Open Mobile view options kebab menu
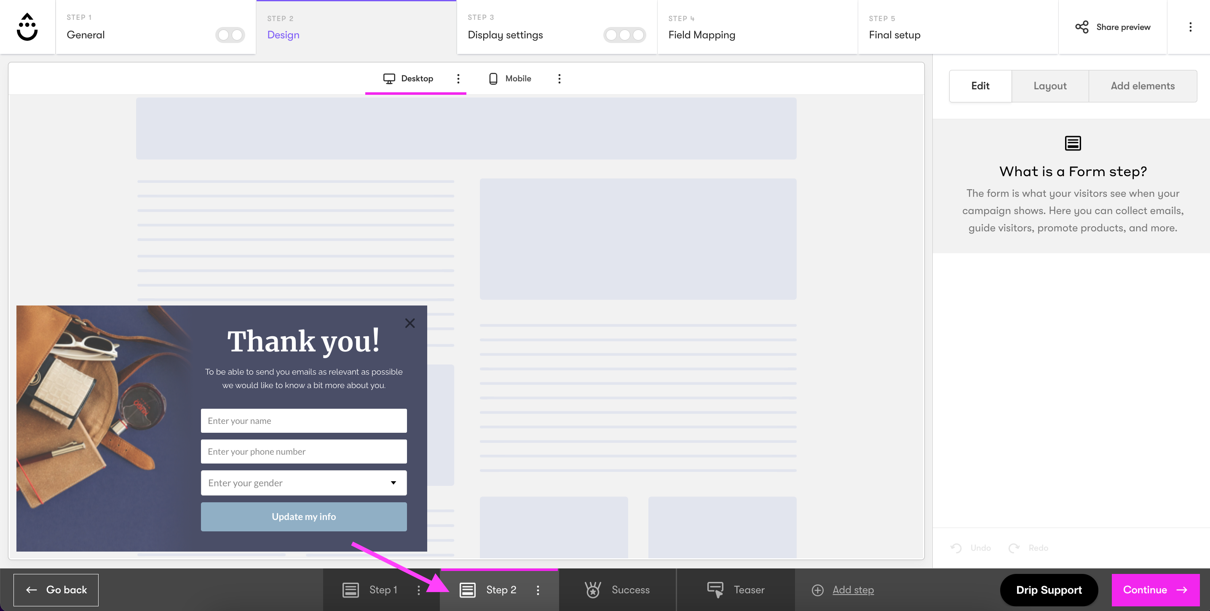The width and height of the screenshot is (1210, 611). 559,78
